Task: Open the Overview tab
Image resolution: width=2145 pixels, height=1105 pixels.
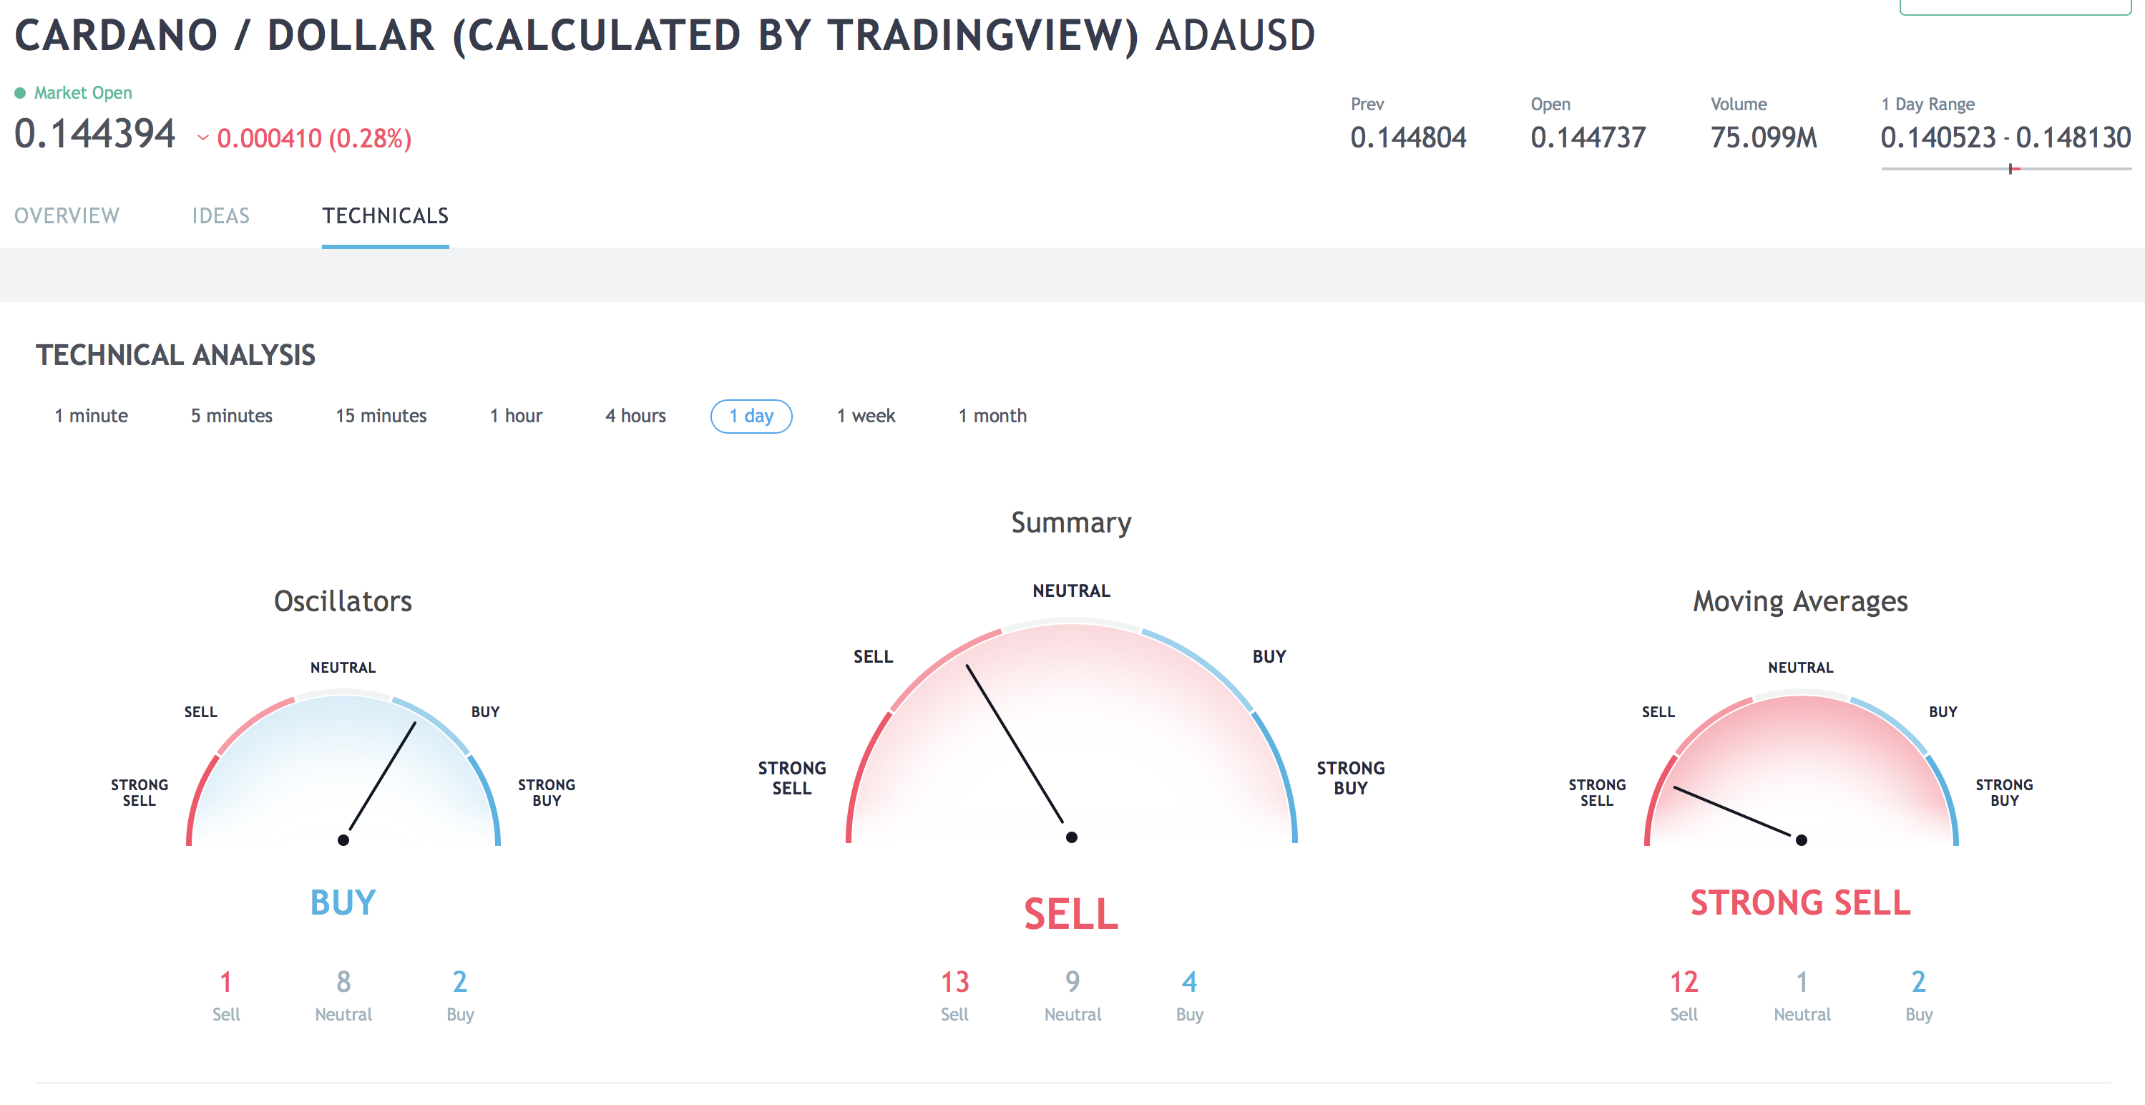Action: coord(67,215)
